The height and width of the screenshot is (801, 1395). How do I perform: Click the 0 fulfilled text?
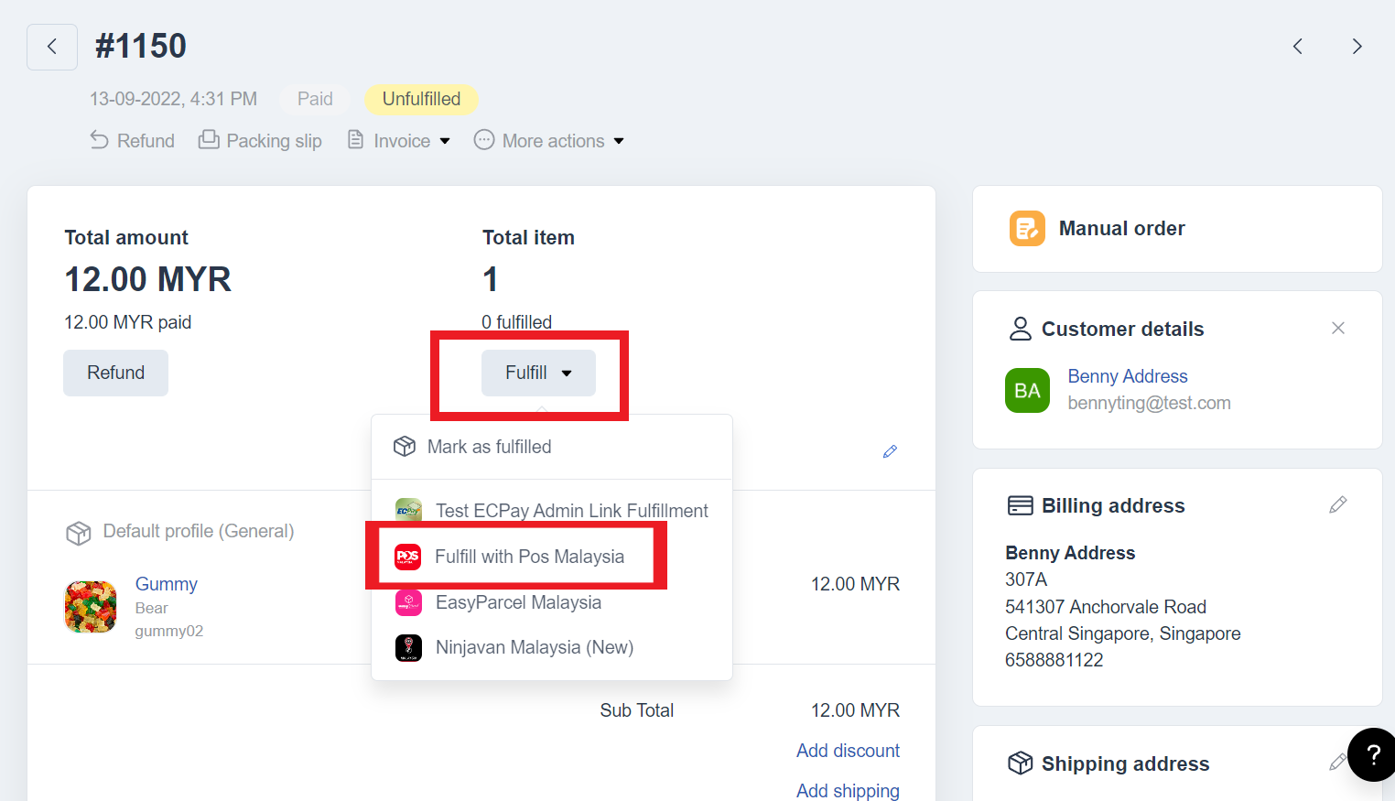pos(517,322)
